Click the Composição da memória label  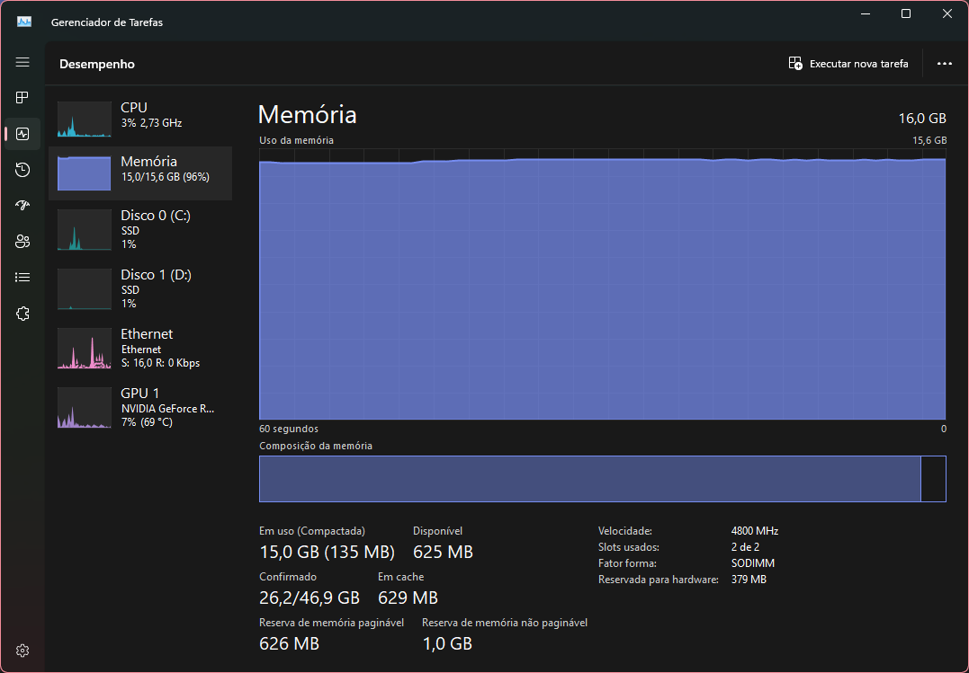(x=316, y=446)
